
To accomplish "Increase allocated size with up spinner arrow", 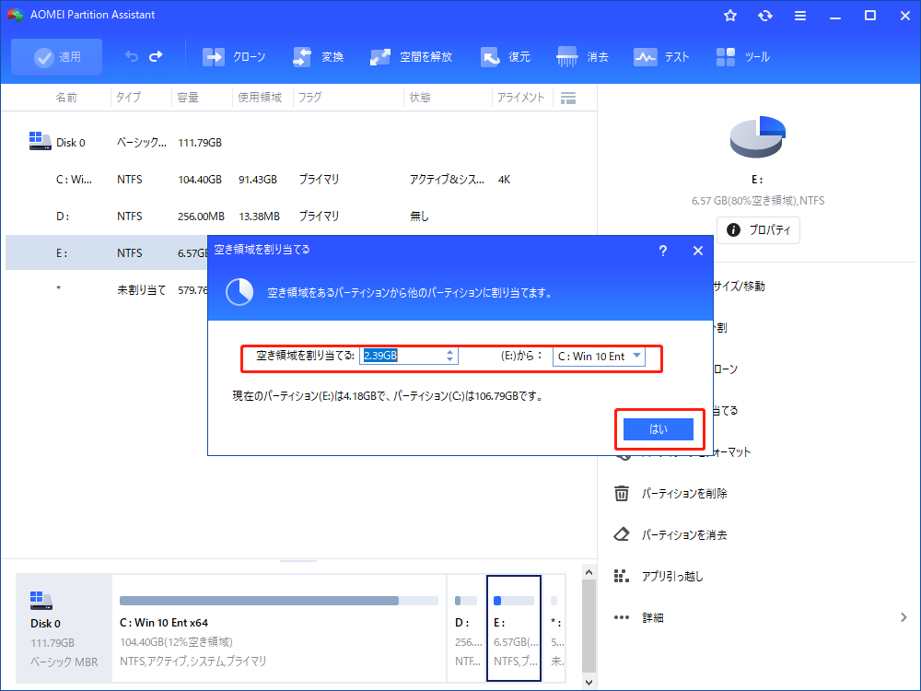I will pyautogui.click(x=450, y=352).
